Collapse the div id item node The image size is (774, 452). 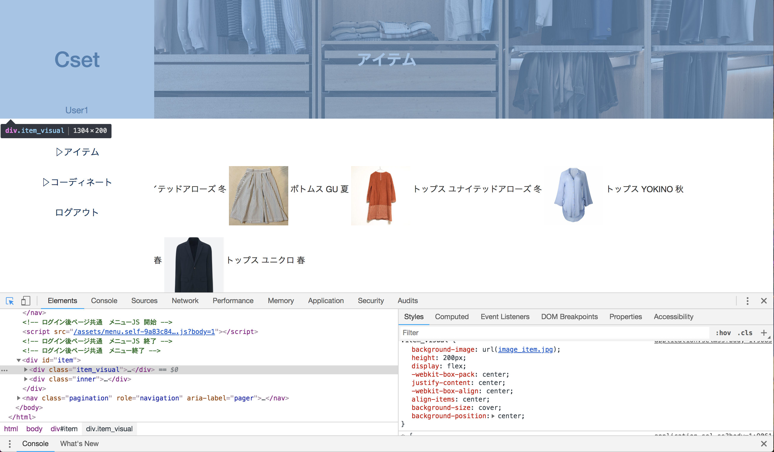point(19,360)
